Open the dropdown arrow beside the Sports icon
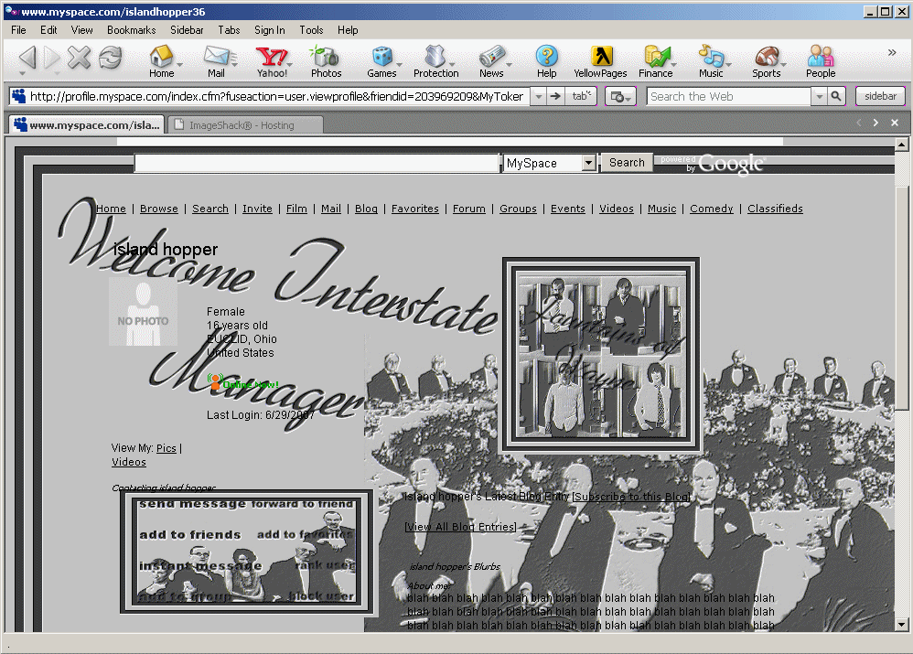The image size is (913, 654). click(784, 65)
